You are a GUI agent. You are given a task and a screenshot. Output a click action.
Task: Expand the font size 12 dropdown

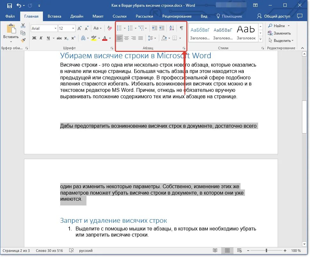click(x=73, y=28)
